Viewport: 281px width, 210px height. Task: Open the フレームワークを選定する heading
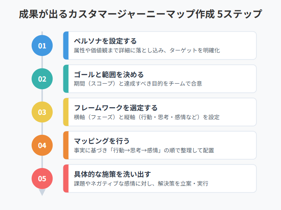[x=116, y=108]
